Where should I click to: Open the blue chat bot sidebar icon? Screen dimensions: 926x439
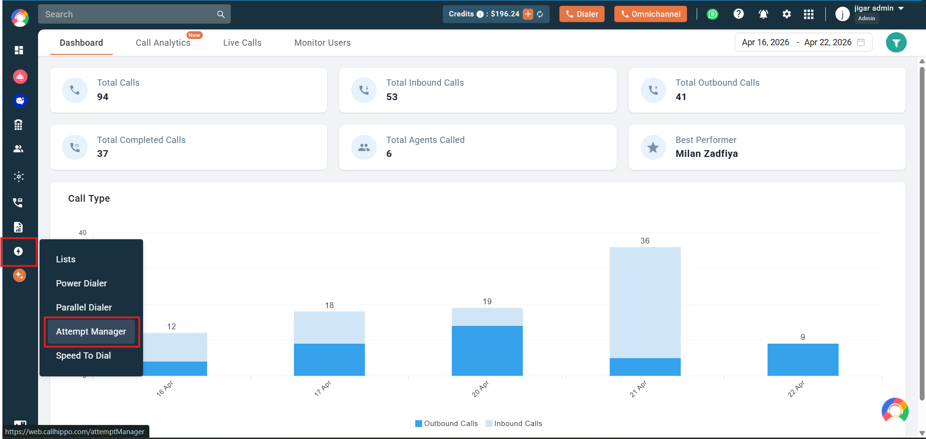[20, 101]
